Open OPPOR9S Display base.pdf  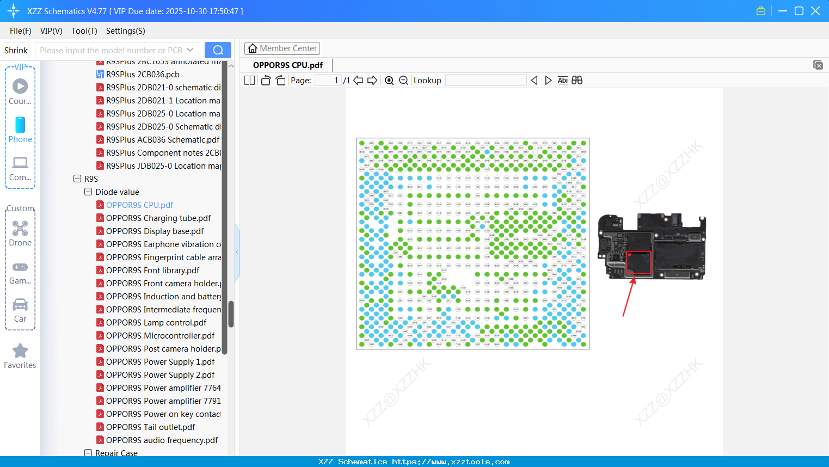155,231
